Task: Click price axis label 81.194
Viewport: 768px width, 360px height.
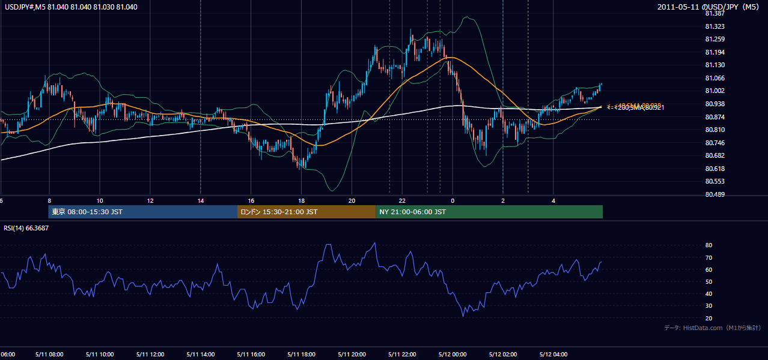Action: pyautogui.click(x=714, y=52)
